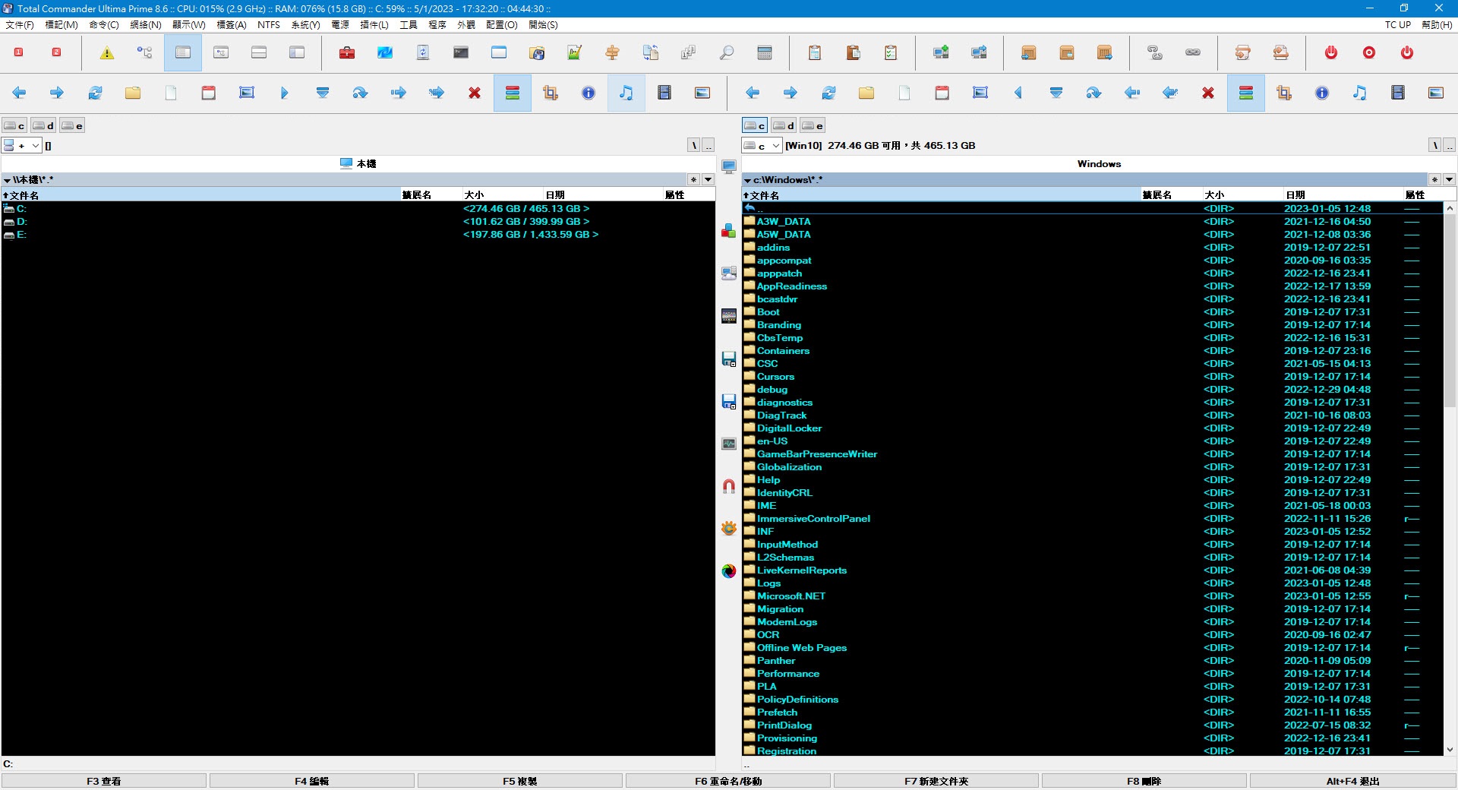Open the 文件(F) menu

(20, 24)
